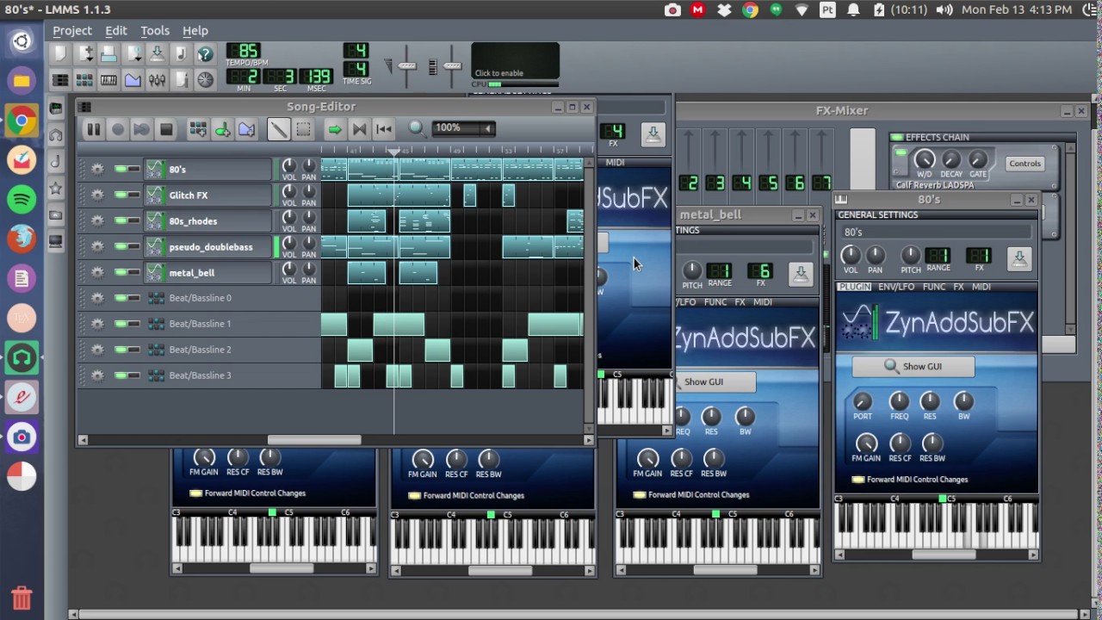Add a beat/bassline track in Song-Editor

coord(197,129)
